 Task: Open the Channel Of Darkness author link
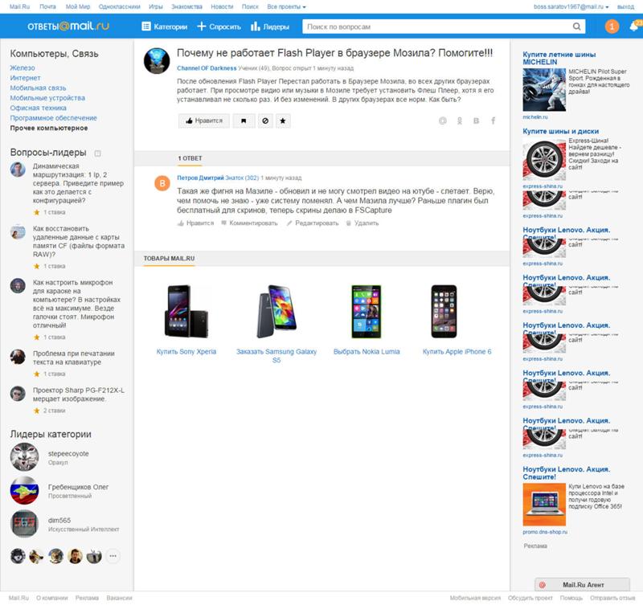pos(207,68)
